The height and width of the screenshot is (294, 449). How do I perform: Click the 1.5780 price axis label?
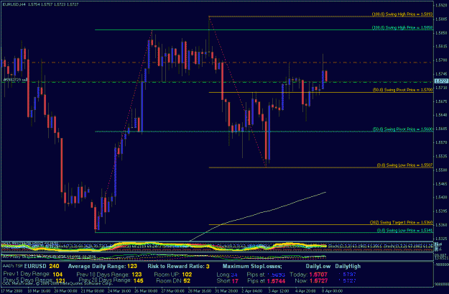441,60
